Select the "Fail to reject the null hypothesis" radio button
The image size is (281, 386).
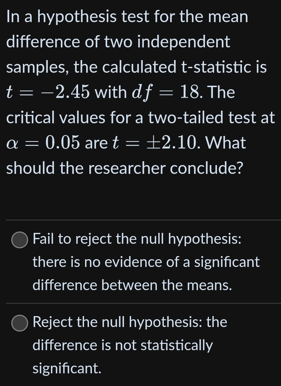tap(19, 240)
